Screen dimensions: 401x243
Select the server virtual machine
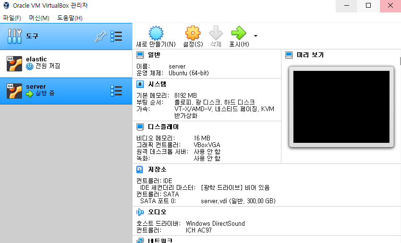point(66,91)
